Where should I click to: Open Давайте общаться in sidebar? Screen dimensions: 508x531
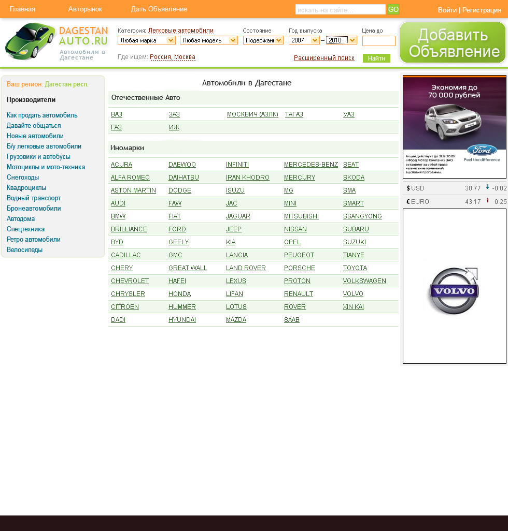(34, 126)
